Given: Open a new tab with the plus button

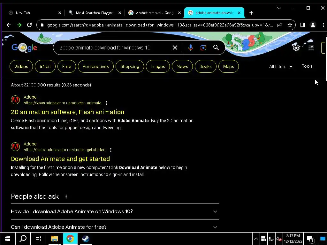Looking at the screenshot, I should [x=251, y=13].
